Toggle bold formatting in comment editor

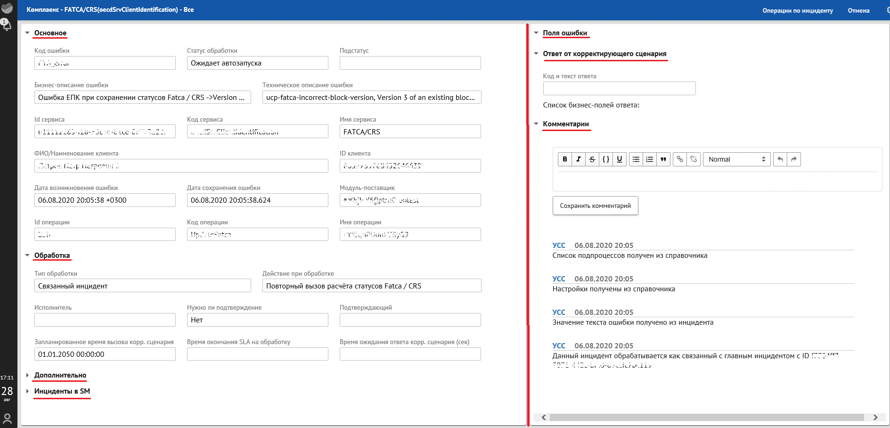(x=564, y=159)
